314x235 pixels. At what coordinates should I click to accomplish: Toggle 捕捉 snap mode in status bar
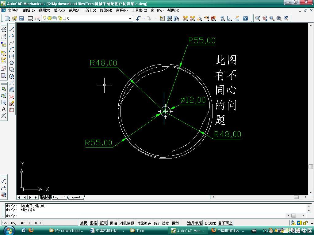point(83,223)
